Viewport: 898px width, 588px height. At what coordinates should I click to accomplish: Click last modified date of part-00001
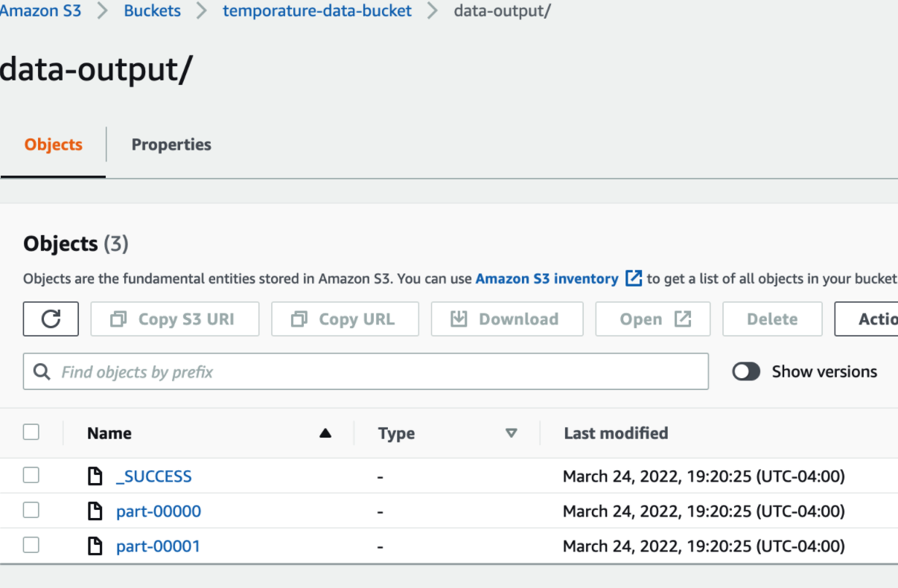click(x=704, y=546)
